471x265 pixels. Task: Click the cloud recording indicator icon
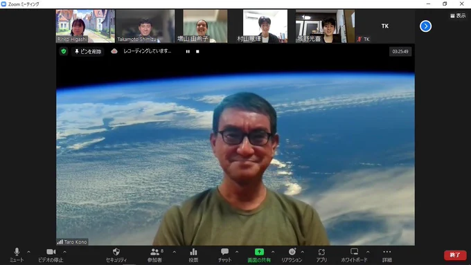tap(114, 51)
